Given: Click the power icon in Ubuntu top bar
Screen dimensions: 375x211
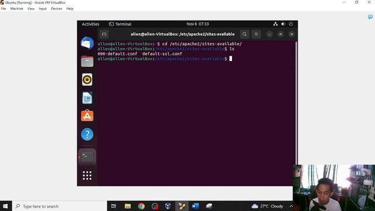Looking at the screenshot, I should [291, 24].
